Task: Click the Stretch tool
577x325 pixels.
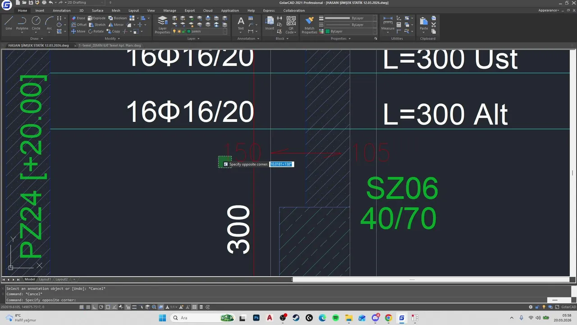Action: [97, 25]
